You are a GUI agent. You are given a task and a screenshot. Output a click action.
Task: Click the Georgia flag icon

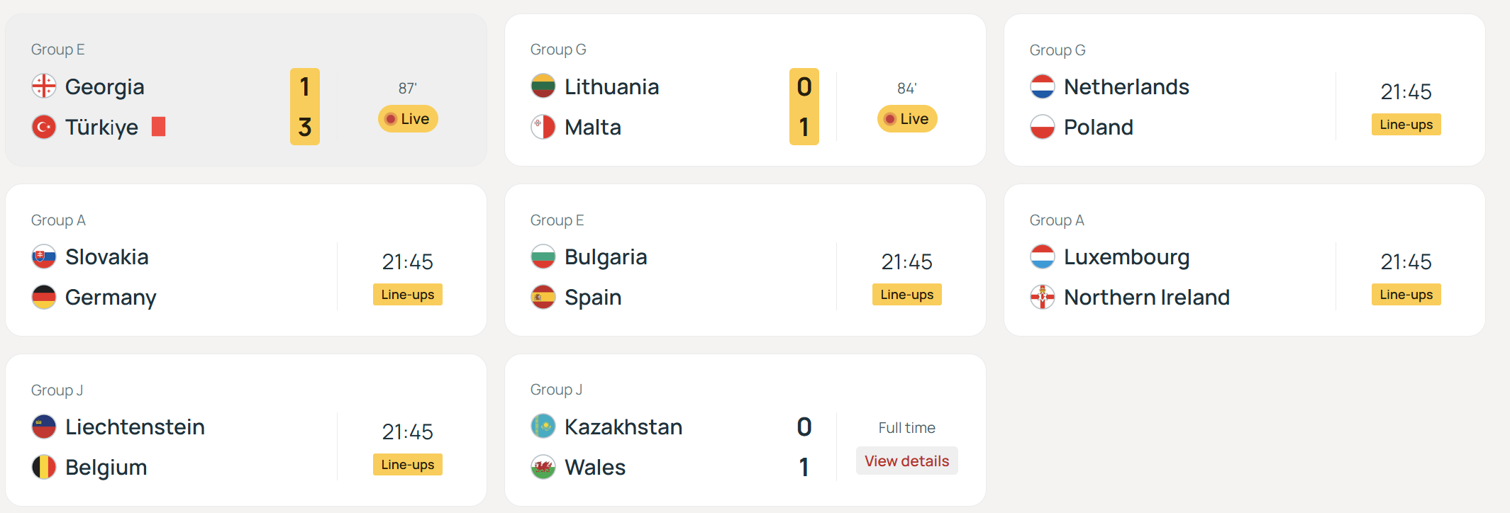tap(44, 86)
